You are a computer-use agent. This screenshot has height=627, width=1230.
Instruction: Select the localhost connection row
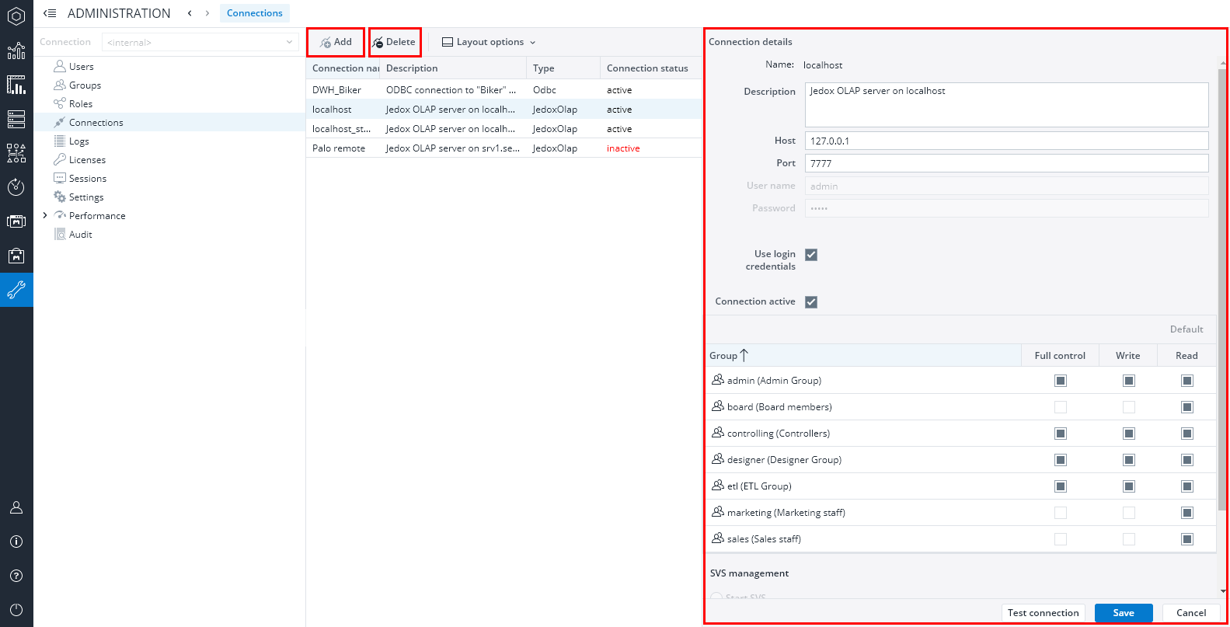pyautogui.click(x=503, y=110)
